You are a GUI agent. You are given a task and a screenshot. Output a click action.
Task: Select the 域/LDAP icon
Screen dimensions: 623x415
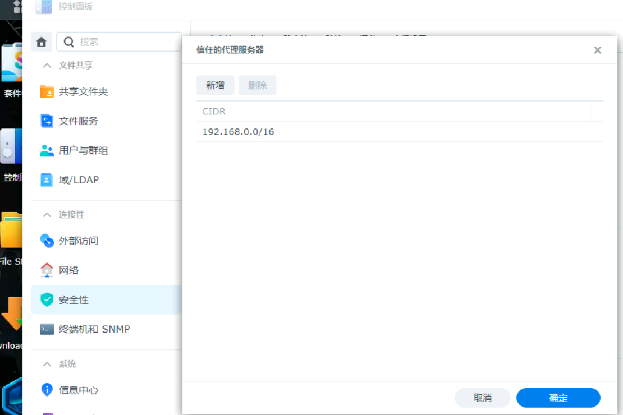click(x=47, y=180)
